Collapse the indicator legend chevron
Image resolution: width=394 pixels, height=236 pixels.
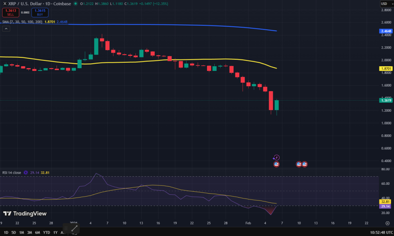coord(6,28)
